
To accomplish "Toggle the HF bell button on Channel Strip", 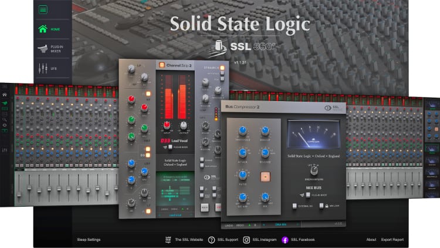I will (148, 93).
